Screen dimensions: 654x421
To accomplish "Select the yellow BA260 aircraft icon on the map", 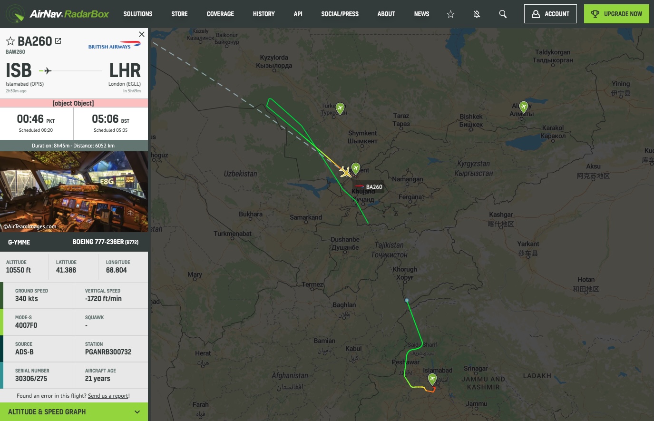I will 346,171.
